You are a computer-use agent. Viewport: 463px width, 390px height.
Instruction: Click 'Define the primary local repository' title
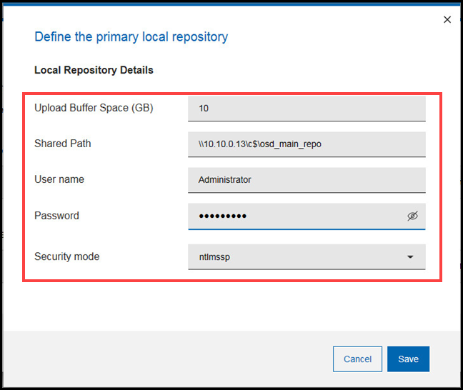[131, 37]
